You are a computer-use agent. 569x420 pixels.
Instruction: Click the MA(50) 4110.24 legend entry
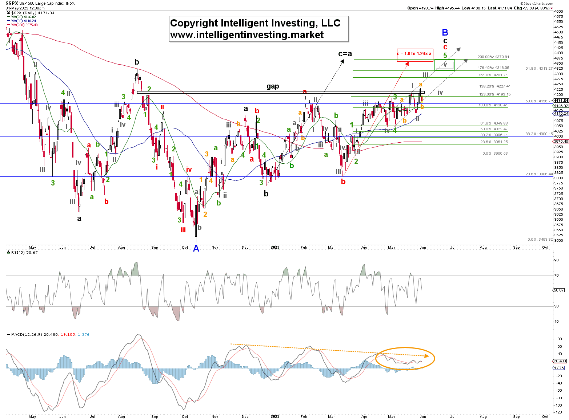pyautogui.click(x=22, y=21)
